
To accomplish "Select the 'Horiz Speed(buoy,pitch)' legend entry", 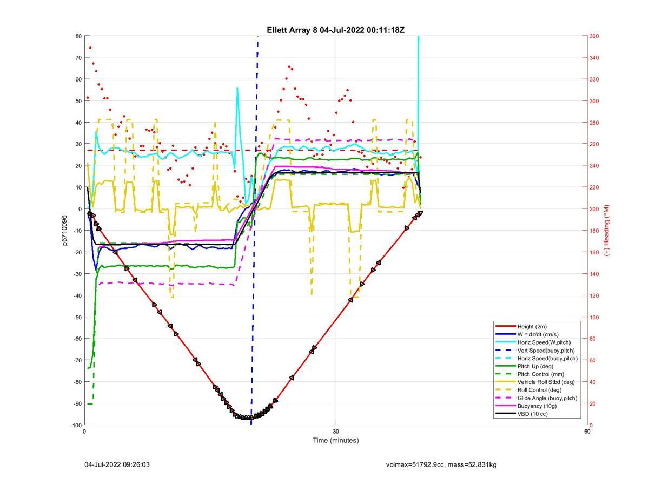I will 547,358.
